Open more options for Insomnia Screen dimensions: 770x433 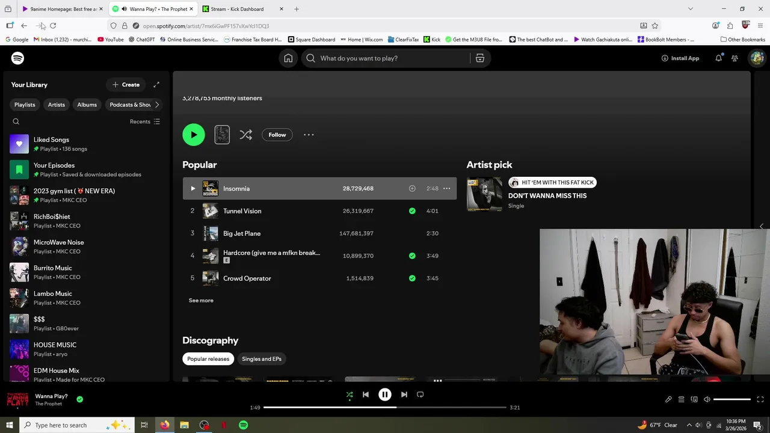point(446,189)
